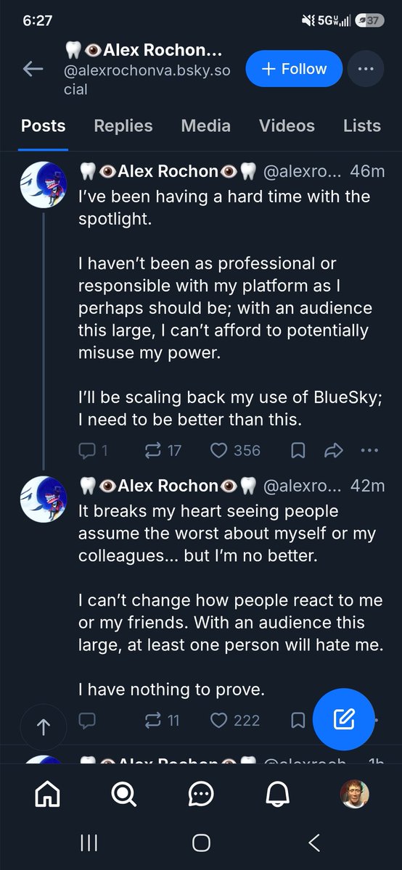Switch to the Replies tab

click(123, 125)
